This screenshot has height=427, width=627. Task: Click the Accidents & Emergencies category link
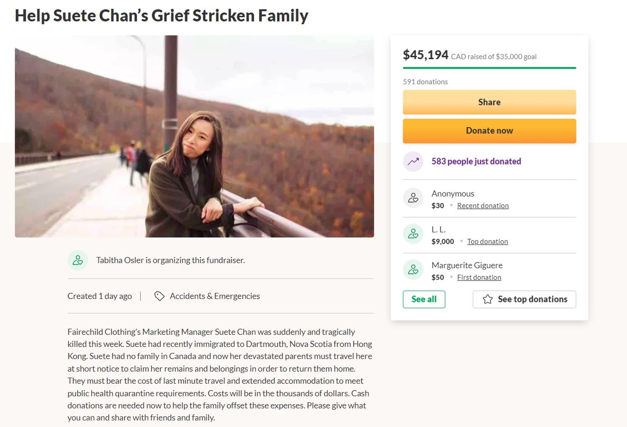click(215, 296)
